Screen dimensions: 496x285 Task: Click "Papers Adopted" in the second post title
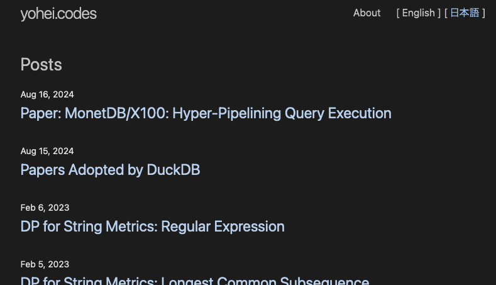click(x=68, y=170)
